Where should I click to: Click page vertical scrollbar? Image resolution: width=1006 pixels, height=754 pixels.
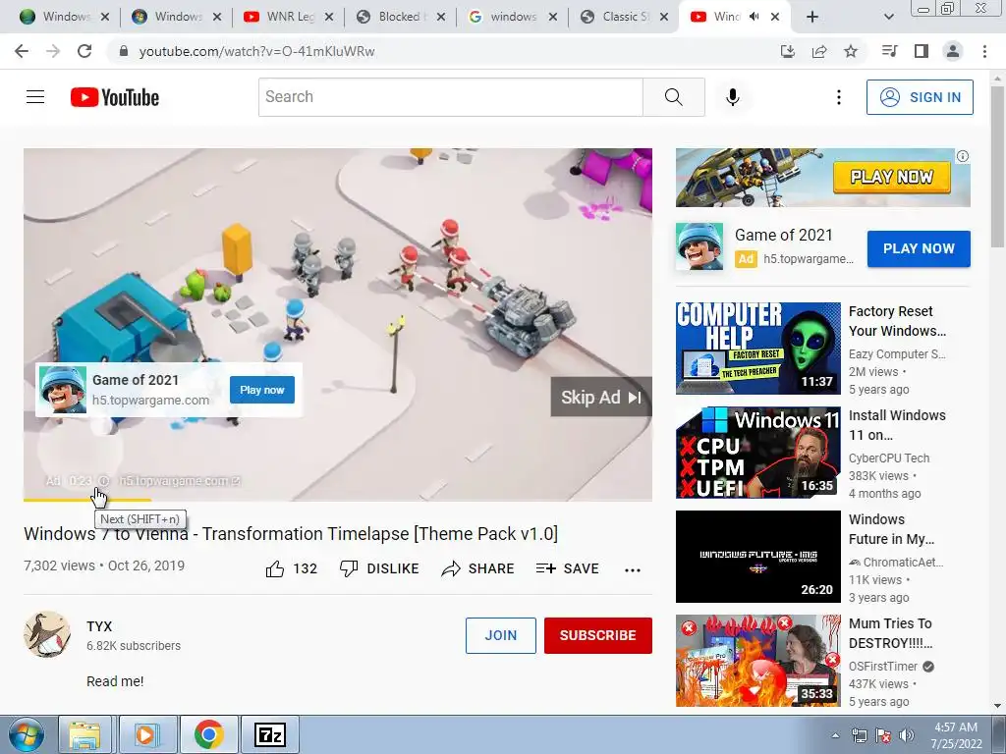[997, 167]
